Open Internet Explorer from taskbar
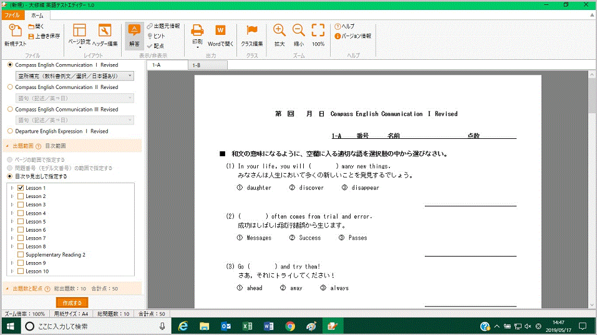This screenshot has height=335, width=597. point(183,326)
